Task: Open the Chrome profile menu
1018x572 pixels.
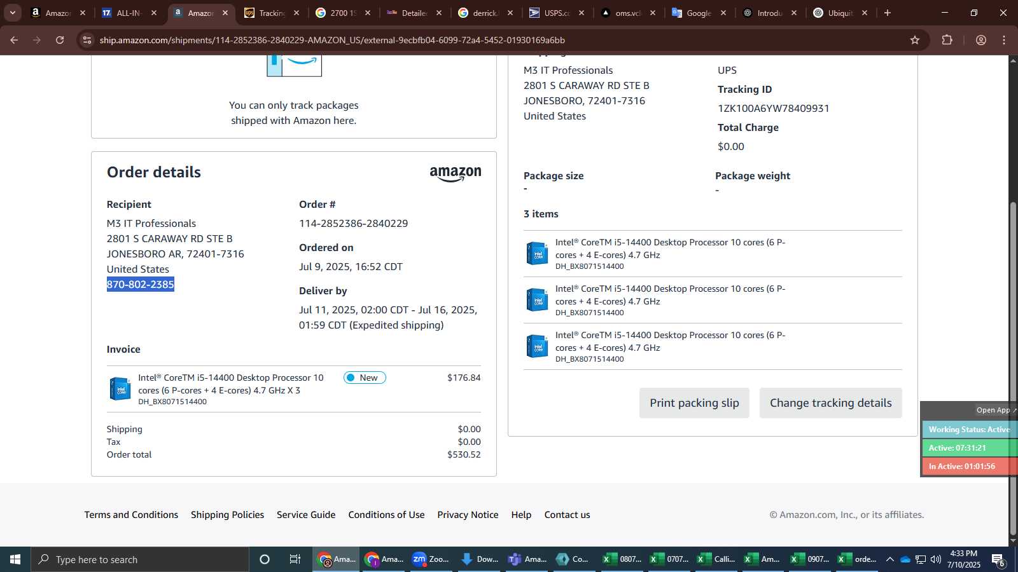Action: click(981, 40)
